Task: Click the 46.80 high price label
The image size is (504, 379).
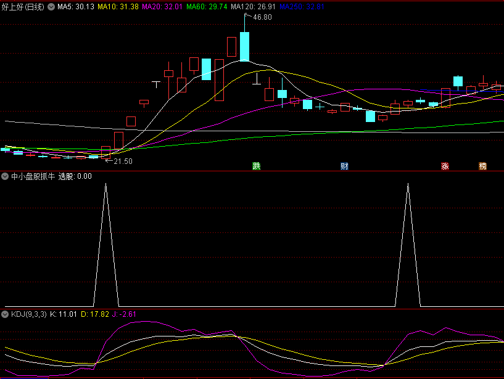Action: [262, 17]
